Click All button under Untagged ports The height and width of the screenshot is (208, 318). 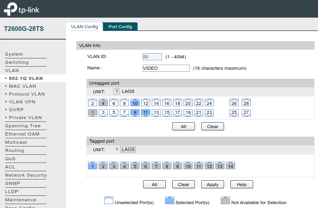tap(184, 127)
